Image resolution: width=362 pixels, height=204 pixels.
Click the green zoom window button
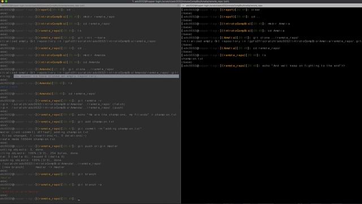coord(6,1)
